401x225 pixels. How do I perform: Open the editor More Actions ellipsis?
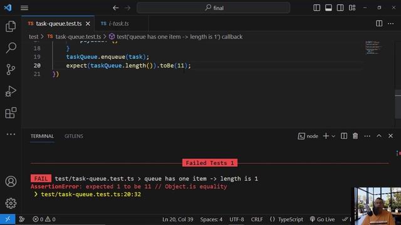pyautogui.click(x=390, y=24)
